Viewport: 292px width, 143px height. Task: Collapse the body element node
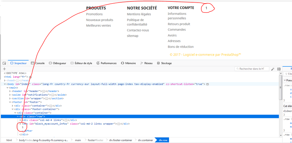coord(5,84)
